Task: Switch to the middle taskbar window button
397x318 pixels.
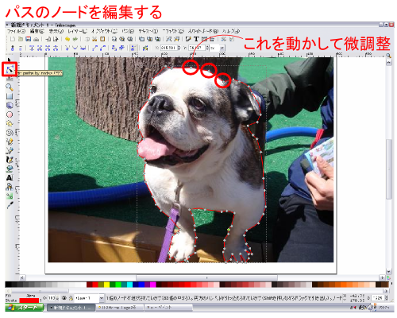Action: click(x=119, y=308)
